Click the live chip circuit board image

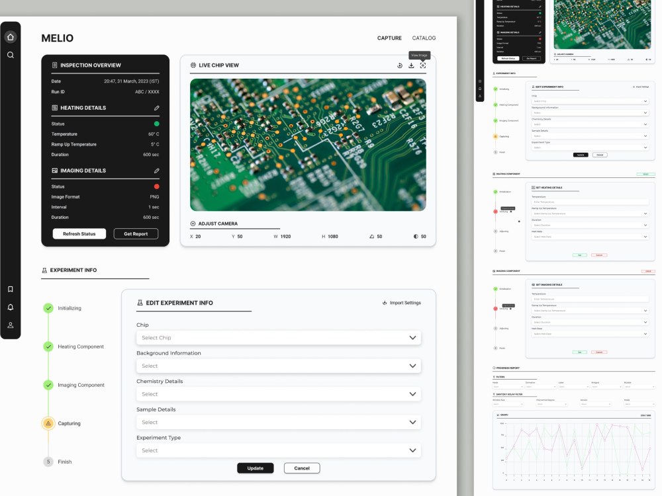point(308,145)
